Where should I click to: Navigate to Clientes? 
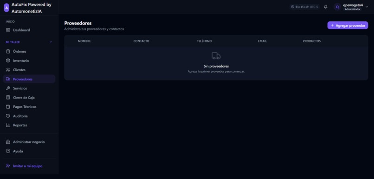[29, 70]
